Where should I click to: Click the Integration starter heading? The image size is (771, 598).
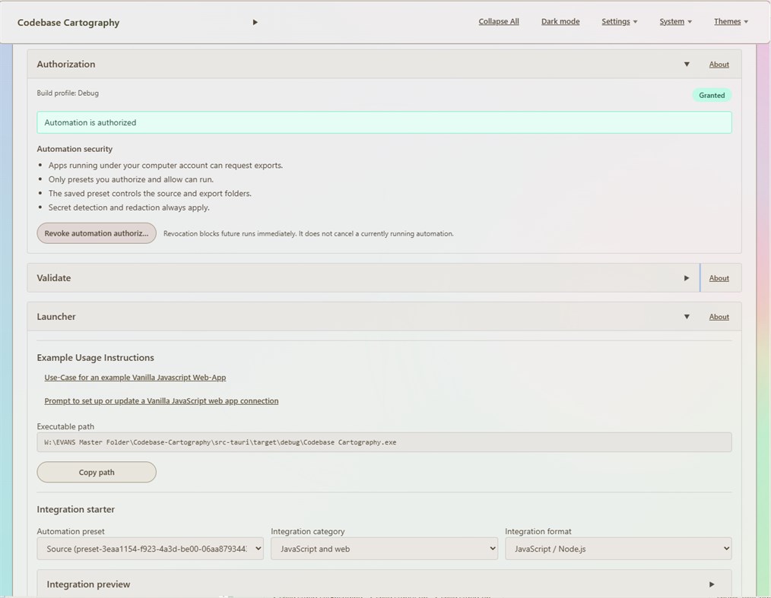coord(76,510)
